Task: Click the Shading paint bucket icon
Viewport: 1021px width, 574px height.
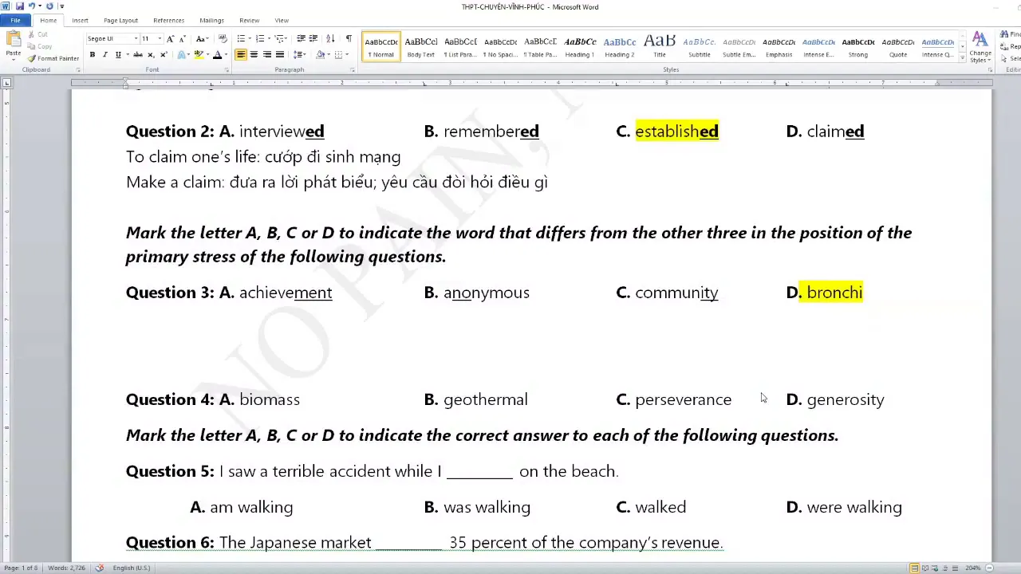Action: point(320,54)
